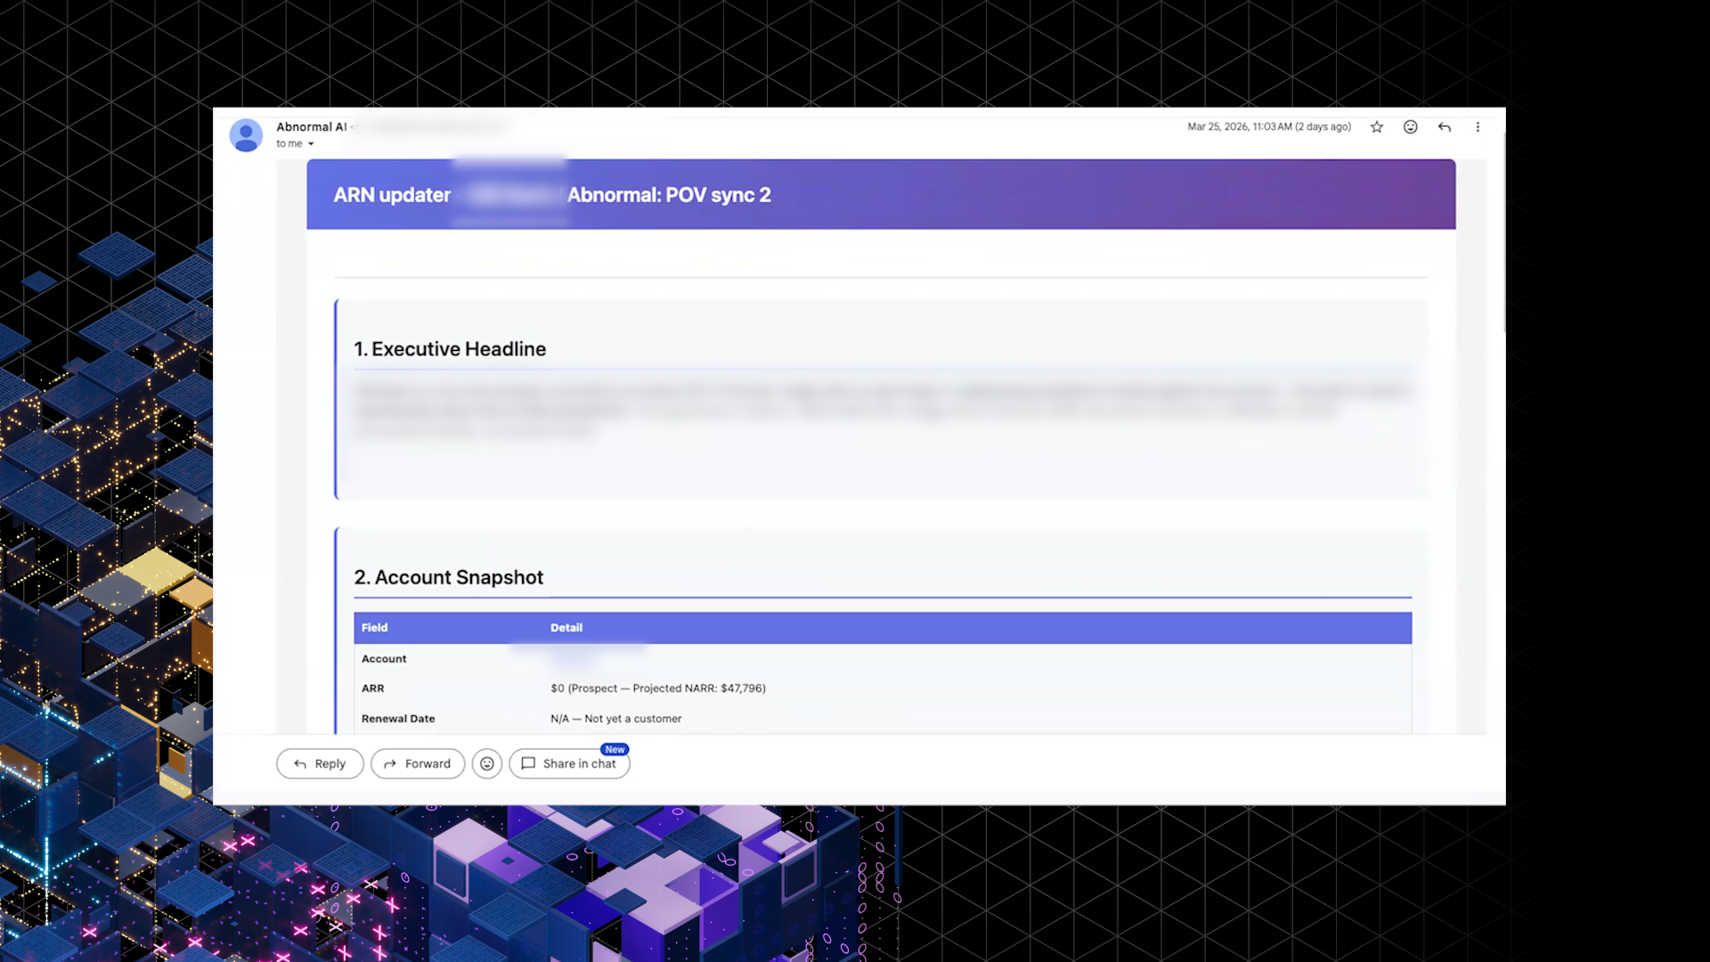Click the emoji reaction button beside Forward
The height and width of the screenshot is (962, 1710).
click(x=487, y=763)
